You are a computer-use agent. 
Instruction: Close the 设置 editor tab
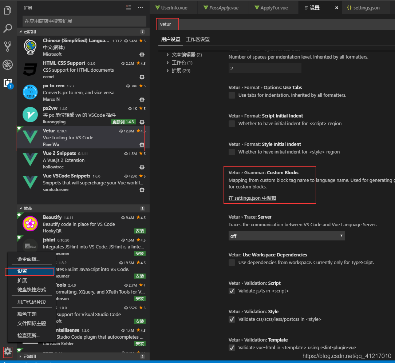[x=336, y=8]
